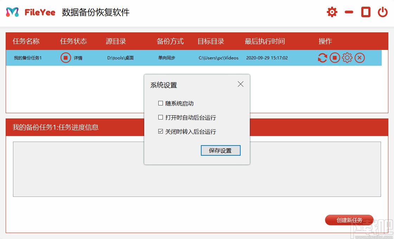
Task: Select the 我的备份任务1 task name
Action: (x=28, y=58)
